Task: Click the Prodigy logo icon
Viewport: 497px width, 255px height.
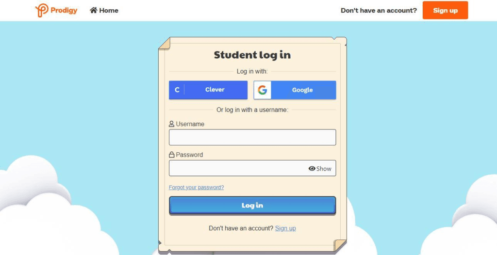Action: pos(42,10)
